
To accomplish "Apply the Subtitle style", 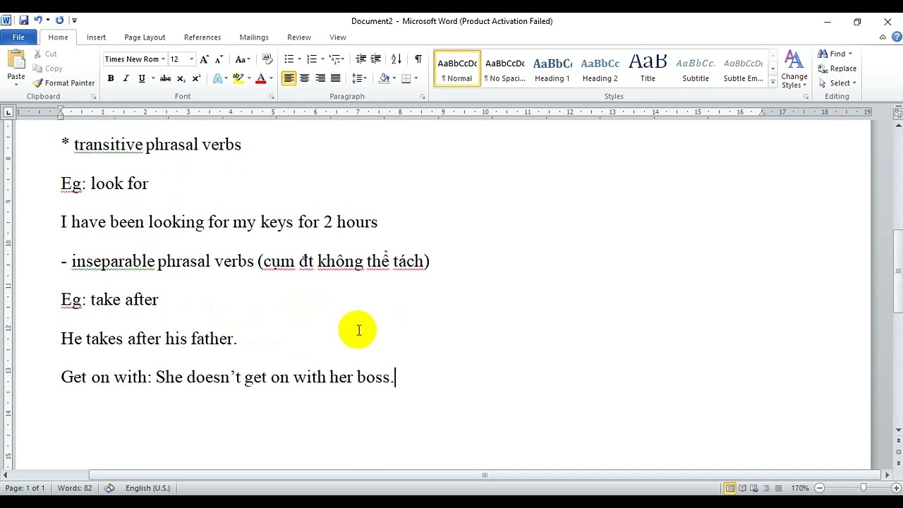I will pos(696,68).
